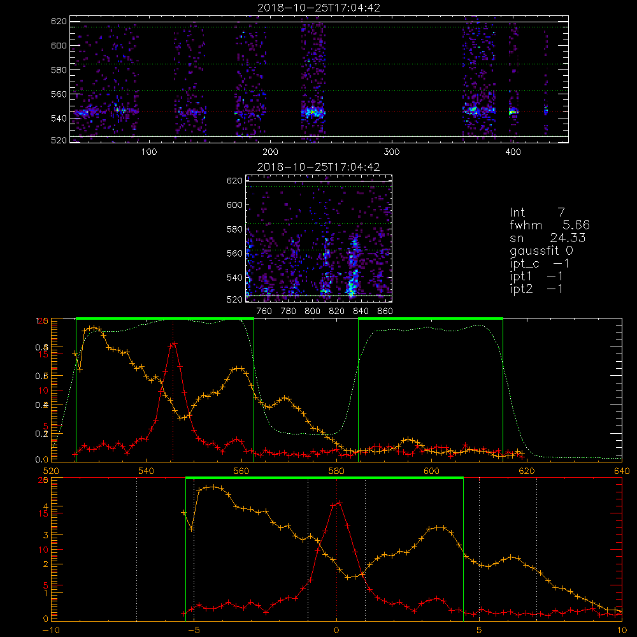Screen dimensions: 637x637
Task: Click the thick green bar spanning 585–615
Action: (x=431, y=319)
